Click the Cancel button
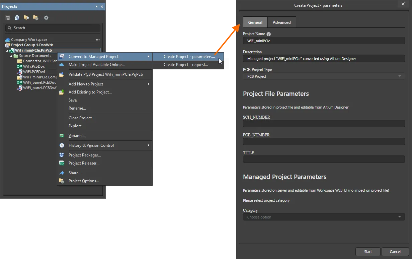 (395, 252)
